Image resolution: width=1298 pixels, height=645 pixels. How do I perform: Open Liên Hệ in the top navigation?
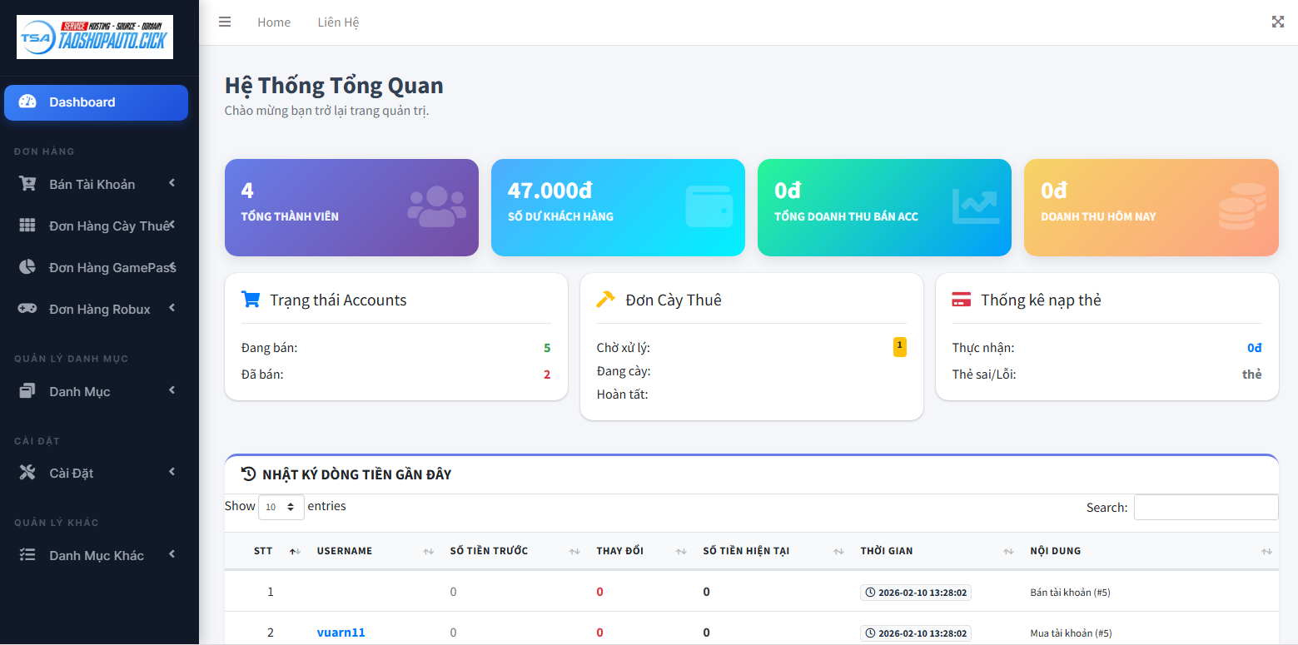click(338, 22)
